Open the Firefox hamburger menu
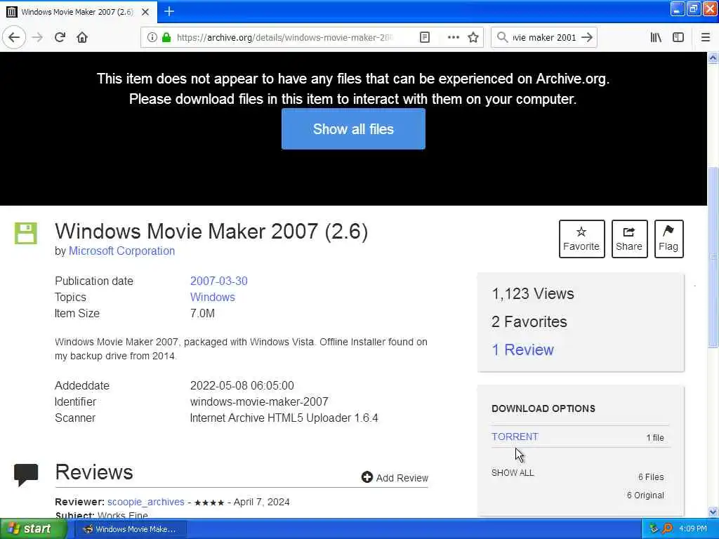719x539 pixels. coord(706,38)
